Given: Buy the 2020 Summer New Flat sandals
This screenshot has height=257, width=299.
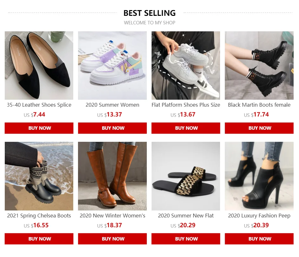Looking at the screenshot, I should (186, 239).
